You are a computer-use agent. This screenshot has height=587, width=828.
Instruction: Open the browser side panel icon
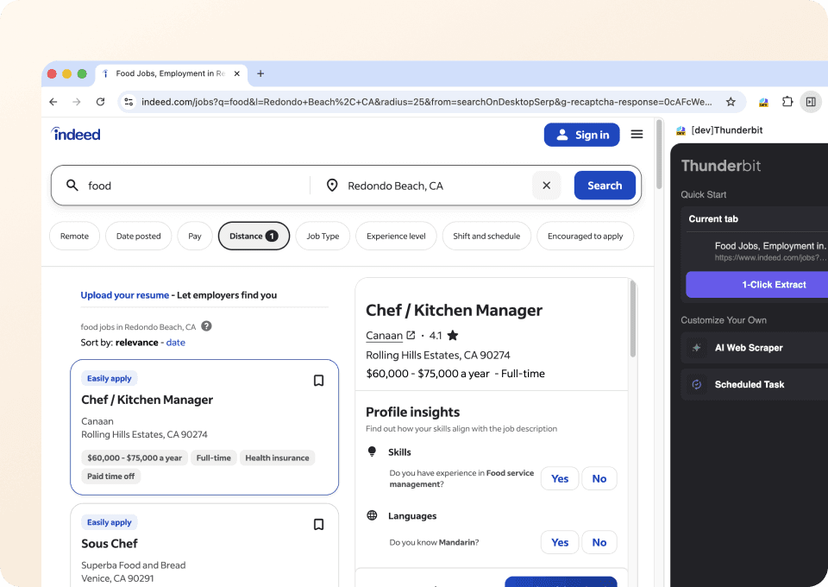pyautogui.click(x=810, y=101)
